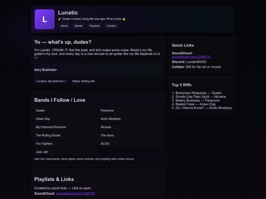Open the Playlists nav item
The image size is (266, 199).
[95, 26]
